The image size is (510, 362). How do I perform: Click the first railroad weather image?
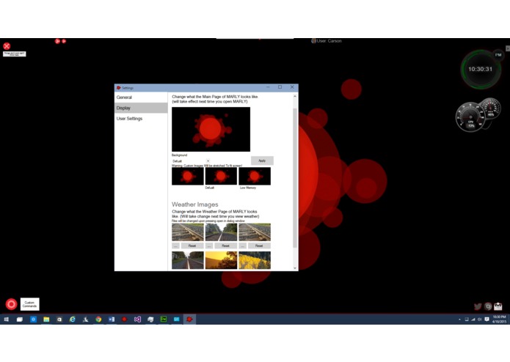pos(188,232)
